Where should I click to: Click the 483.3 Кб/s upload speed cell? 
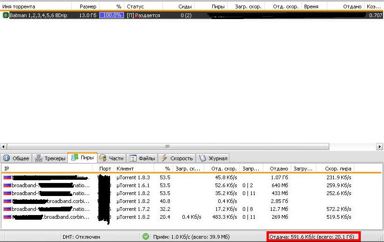pyautogui.click(x=225, y=217)
